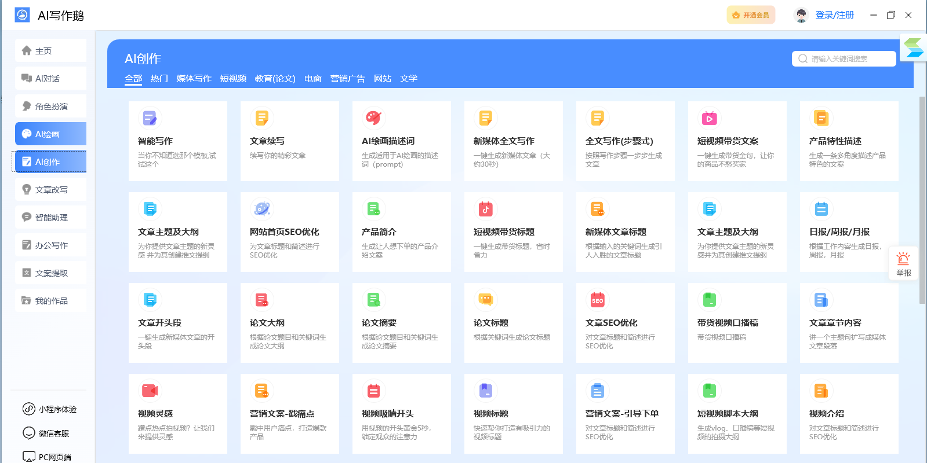Image resolution: width=927 pixels, height=463 pixels.
Task: Open the 带货视频口播稿 green icon
Action: [709, 300]
